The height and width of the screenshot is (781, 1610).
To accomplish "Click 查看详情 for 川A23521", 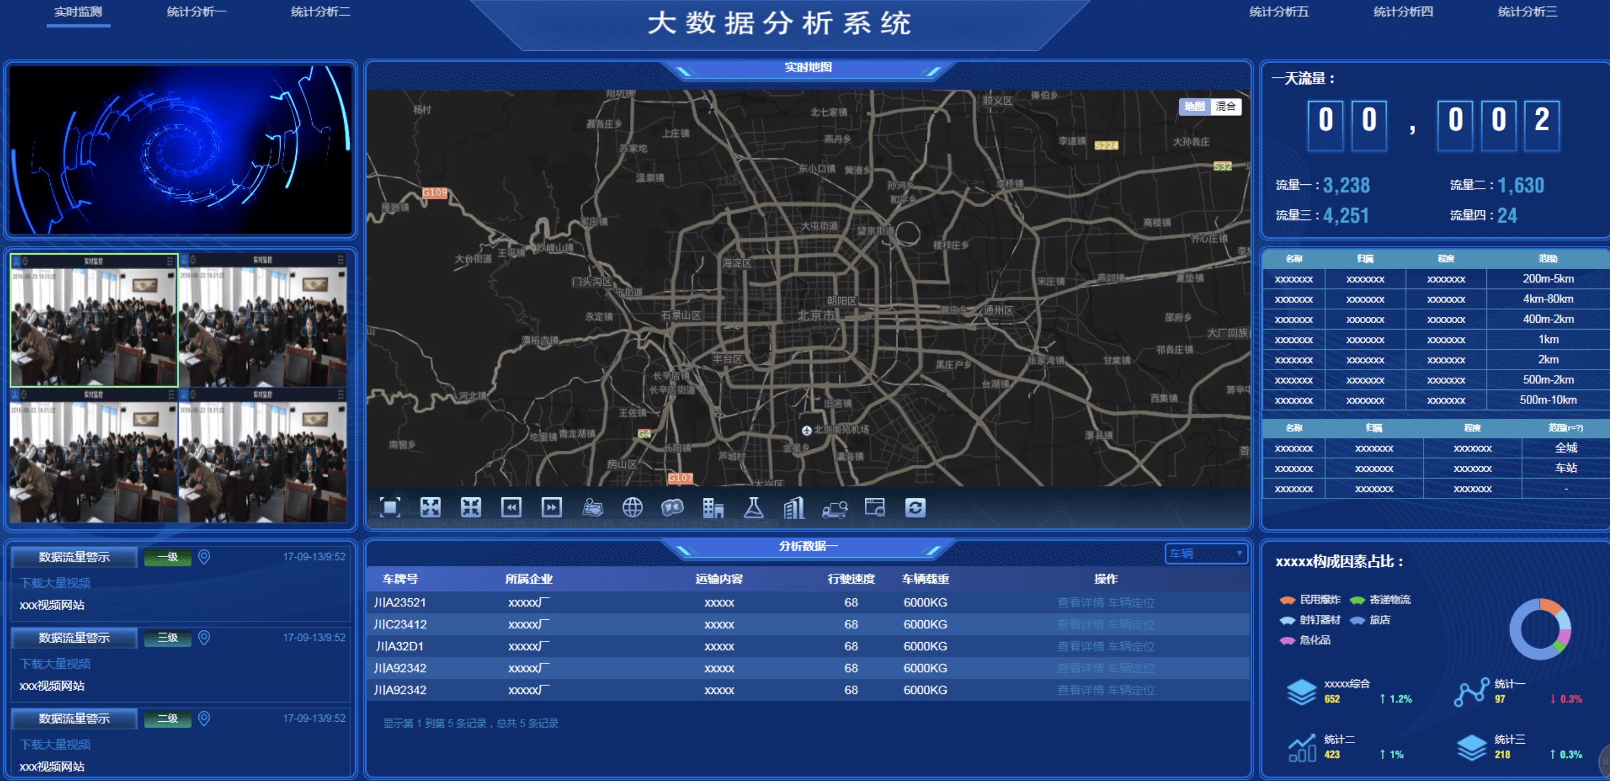I will point(1080,603).
